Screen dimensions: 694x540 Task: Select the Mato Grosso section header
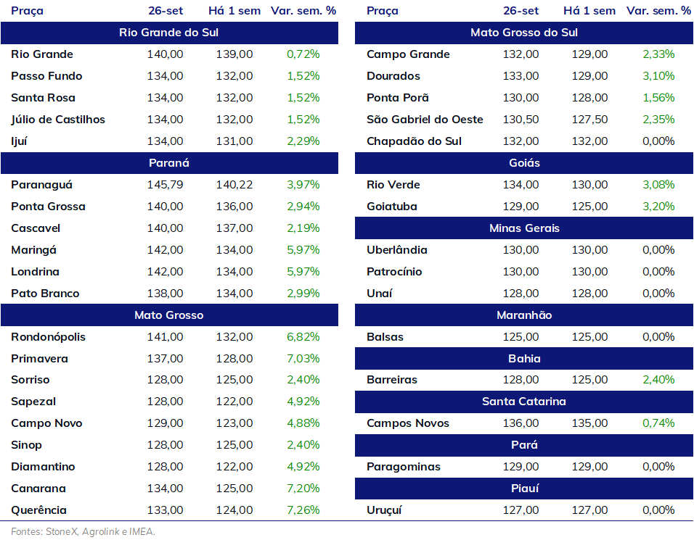point(169,315)
